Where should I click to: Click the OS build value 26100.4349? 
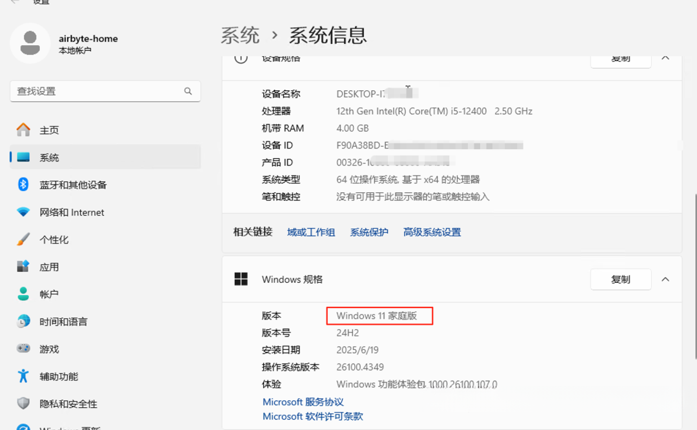(x=359, y=367)
